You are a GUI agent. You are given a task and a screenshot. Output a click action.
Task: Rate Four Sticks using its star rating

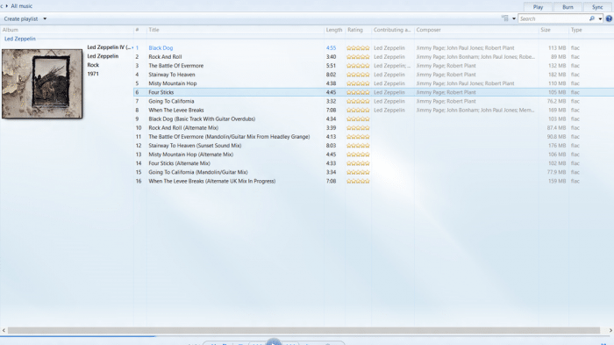[x=358, y=92]
